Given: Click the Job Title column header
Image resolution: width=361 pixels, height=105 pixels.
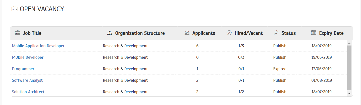Looking at the screenshot, I should pyautogui.click(x=32, y=33).
